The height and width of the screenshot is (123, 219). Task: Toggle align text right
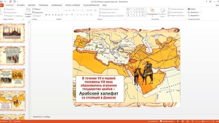pyautogui.click(x=84, y=15)
